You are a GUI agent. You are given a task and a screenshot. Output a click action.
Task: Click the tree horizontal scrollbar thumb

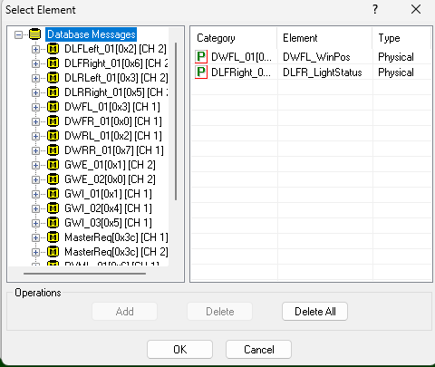click(x=84, y=274)
